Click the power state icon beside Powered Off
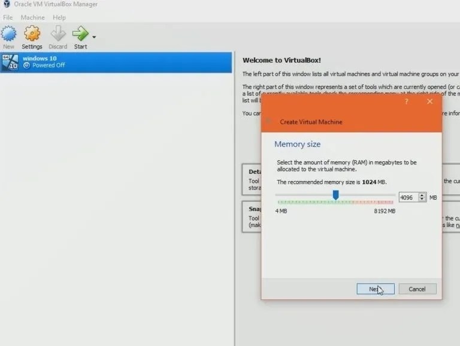Image resolution: width=460 pixels, height=346 pixels. [x=26, y=66]
